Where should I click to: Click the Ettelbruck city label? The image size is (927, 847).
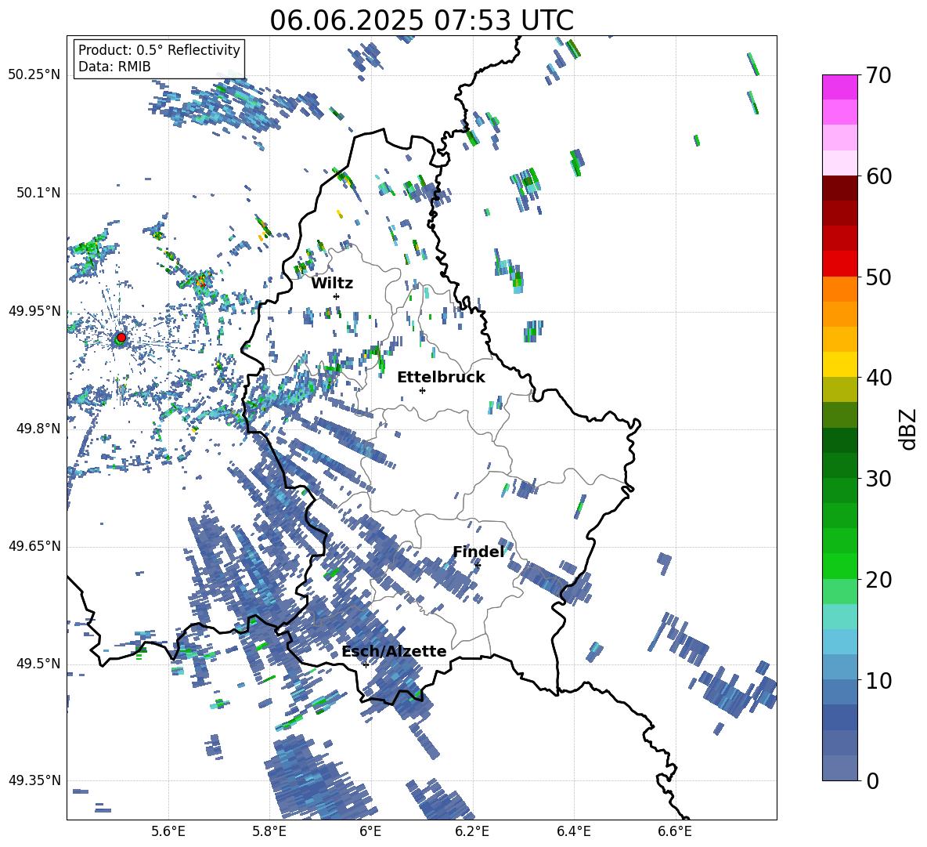coord(441,378)
